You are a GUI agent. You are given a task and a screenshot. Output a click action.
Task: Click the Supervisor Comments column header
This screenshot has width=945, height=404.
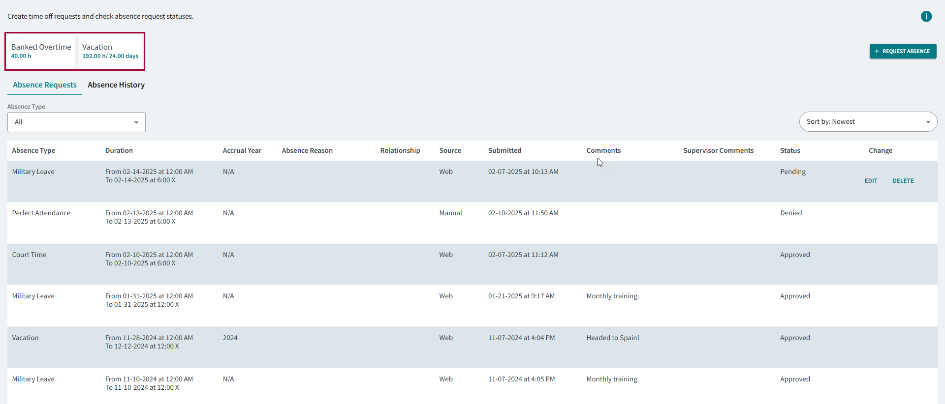point(718,150)
